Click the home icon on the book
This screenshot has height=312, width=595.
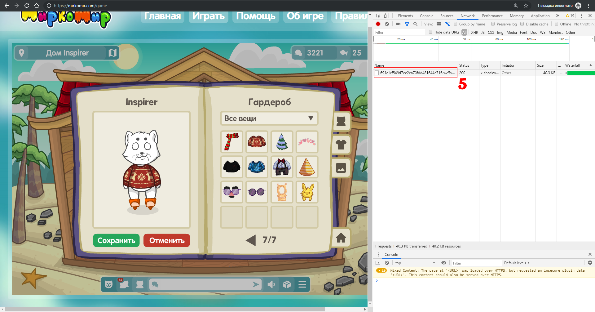click(x=341, y=238)
